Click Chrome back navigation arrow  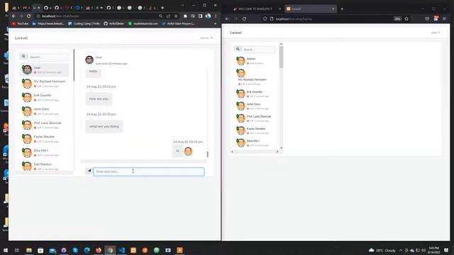click(13, 16)
